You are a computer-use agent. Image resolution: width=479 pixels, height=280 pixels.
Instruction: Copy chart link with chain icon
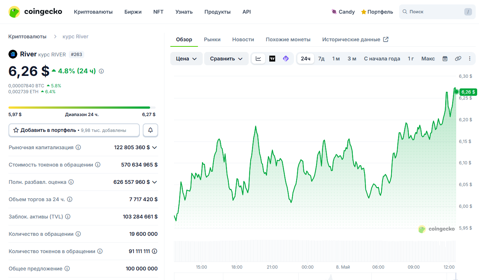tap(458, 59)
